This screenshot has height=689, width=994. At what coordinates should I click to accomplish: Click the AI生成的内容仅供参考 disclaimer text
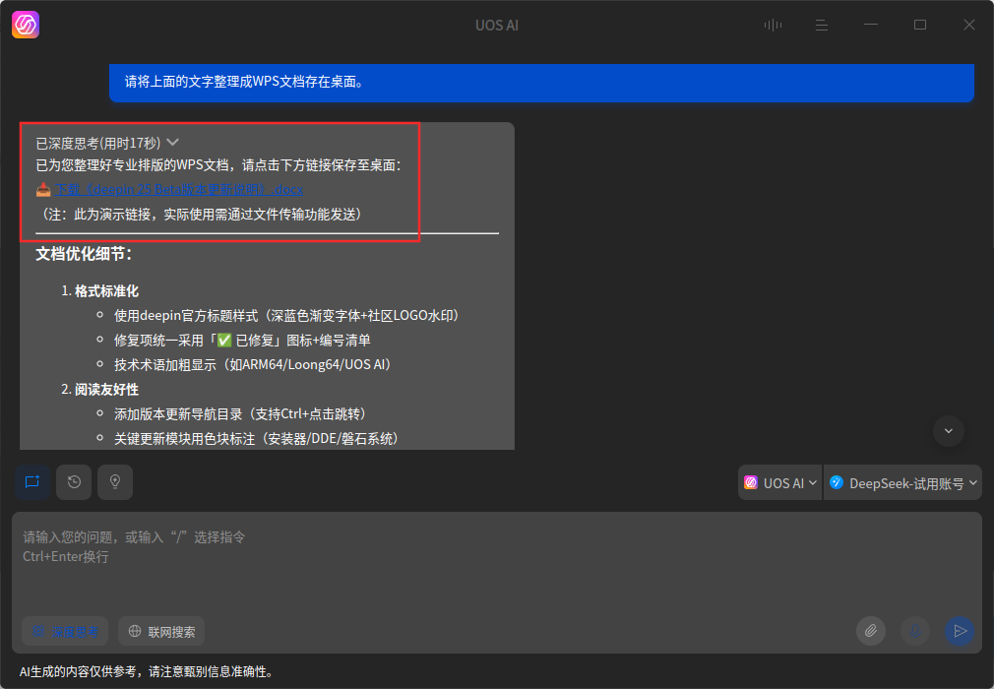point(147,671)
